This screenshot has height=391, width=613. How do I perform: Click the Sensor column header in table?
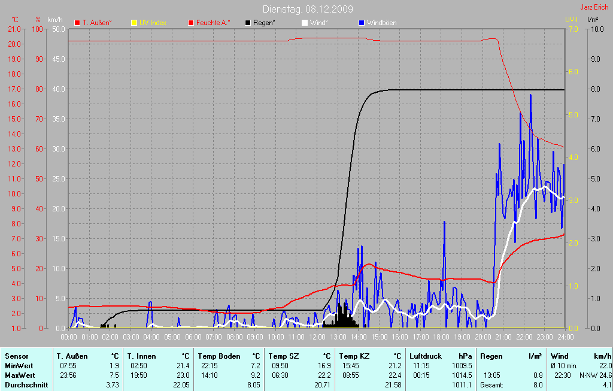[17, 356]
